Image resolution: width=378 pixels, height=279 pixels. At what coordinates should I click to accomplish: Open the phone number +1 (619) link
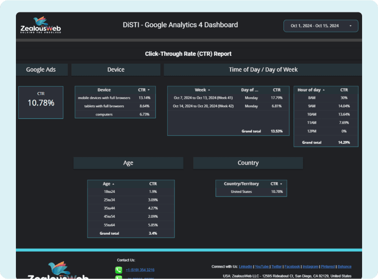pos(140,270)
